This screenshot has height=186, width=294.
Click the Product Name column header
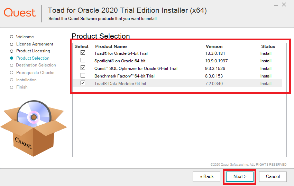pyautogui.click(x=111, y=46)
